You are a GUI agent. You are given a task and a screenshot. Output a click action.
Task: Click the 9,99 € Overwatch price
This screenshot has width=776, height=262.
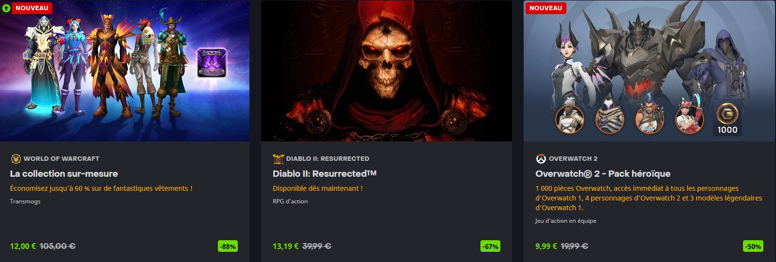pos(546,246)
